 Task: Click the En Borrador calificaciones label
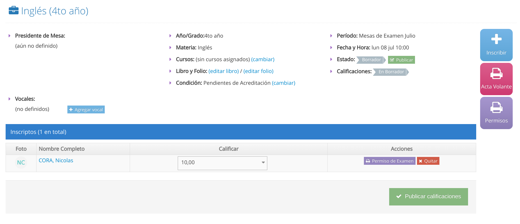point(391,72)
